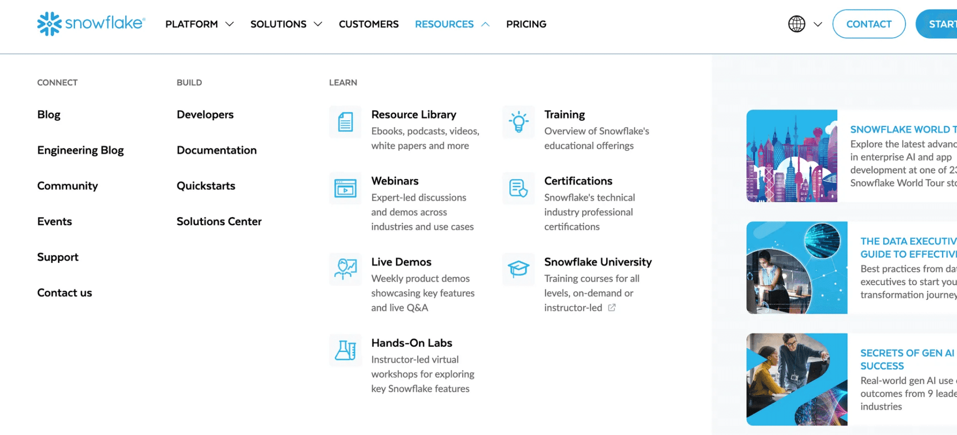957x435 pixels.
Task: Click the Certifications badge icon
Action: pyautogui.click(x=518, y=189)
